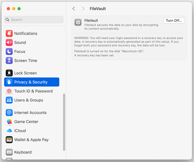
Task: Click the 'FileVault is turned on' status text
Action: (x=109, y=51)
